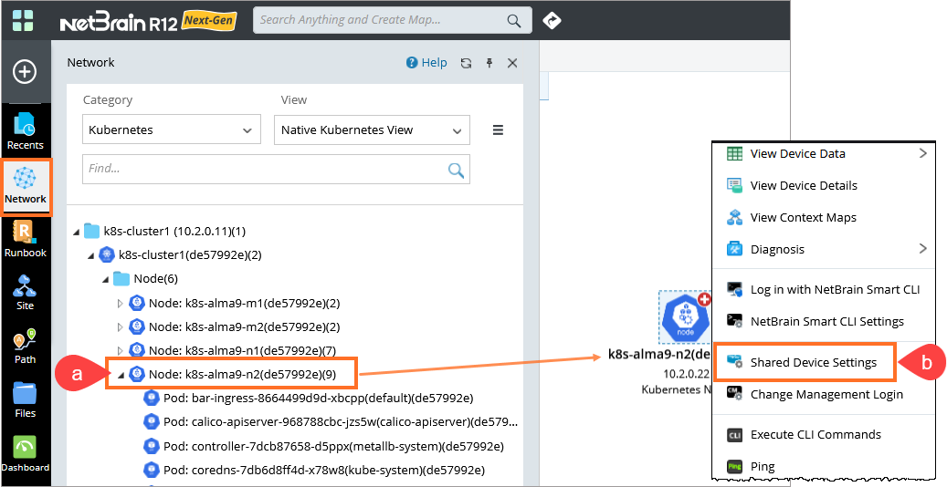Open Recents in the sidebar
The width and height of the screenshot is (947, 487).
26,131
